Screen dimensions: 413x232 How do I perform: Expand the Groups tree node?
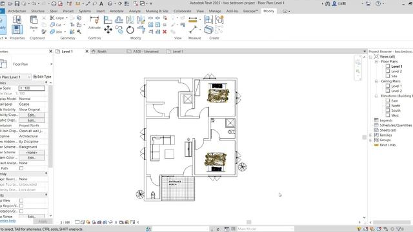tap(370, 140)
